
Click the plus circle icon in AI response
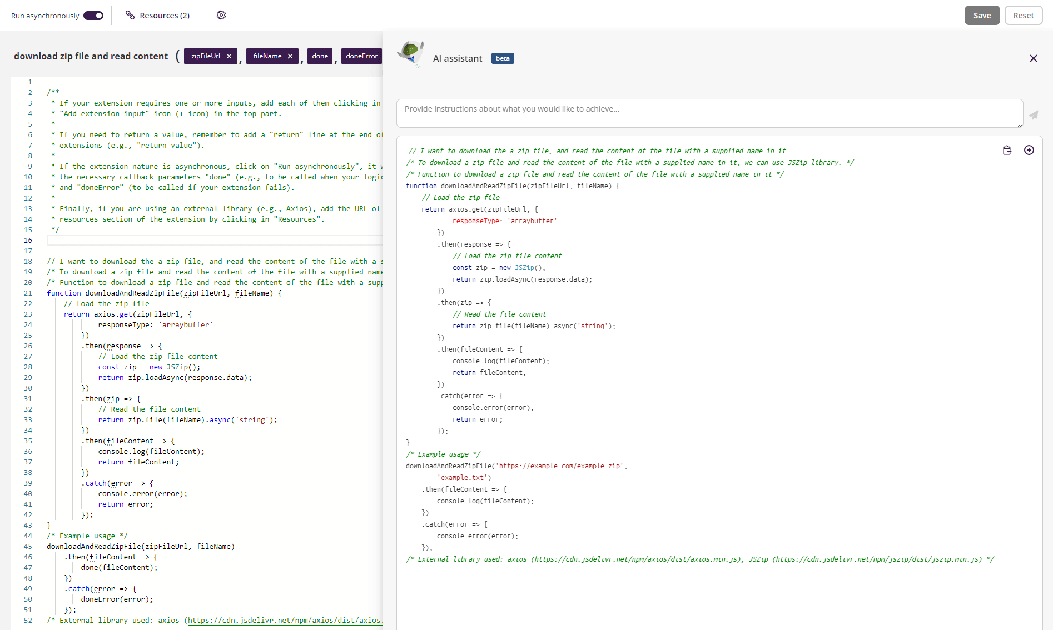(x=1029, y=150)
